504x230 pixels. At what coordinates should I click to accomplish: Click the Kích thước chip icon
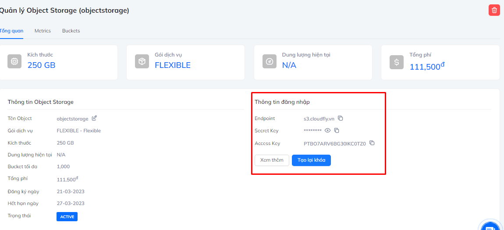click(x=14, y=62)
